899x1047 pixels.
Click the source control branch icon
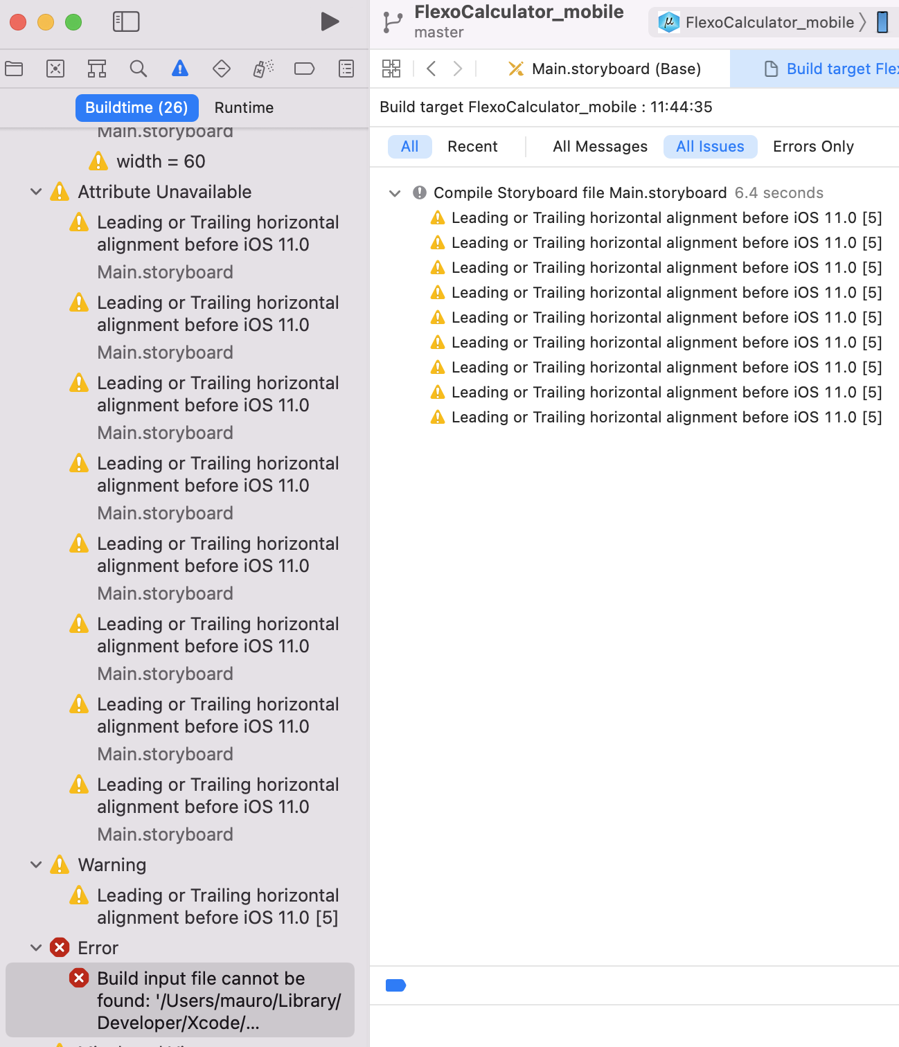click(393, 22)
